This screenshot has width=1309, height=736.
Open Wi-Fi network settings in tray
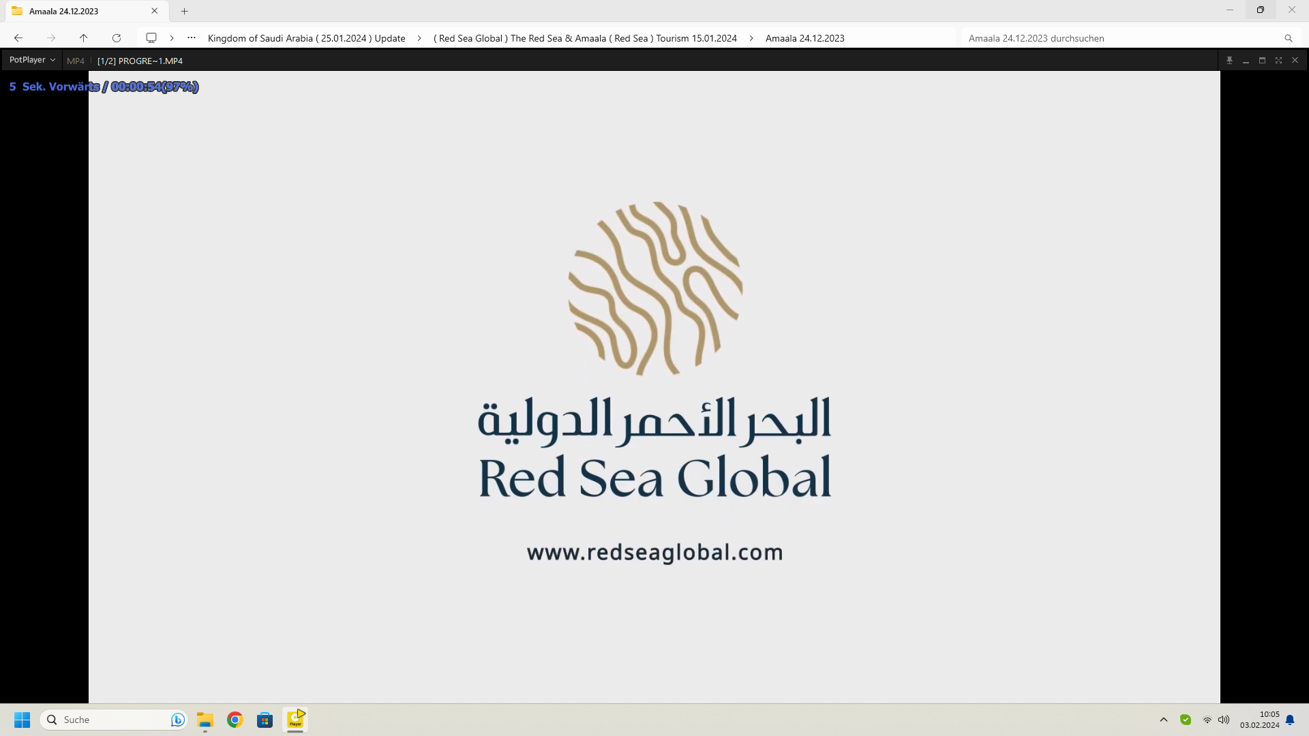click(x=1207, y=720)
